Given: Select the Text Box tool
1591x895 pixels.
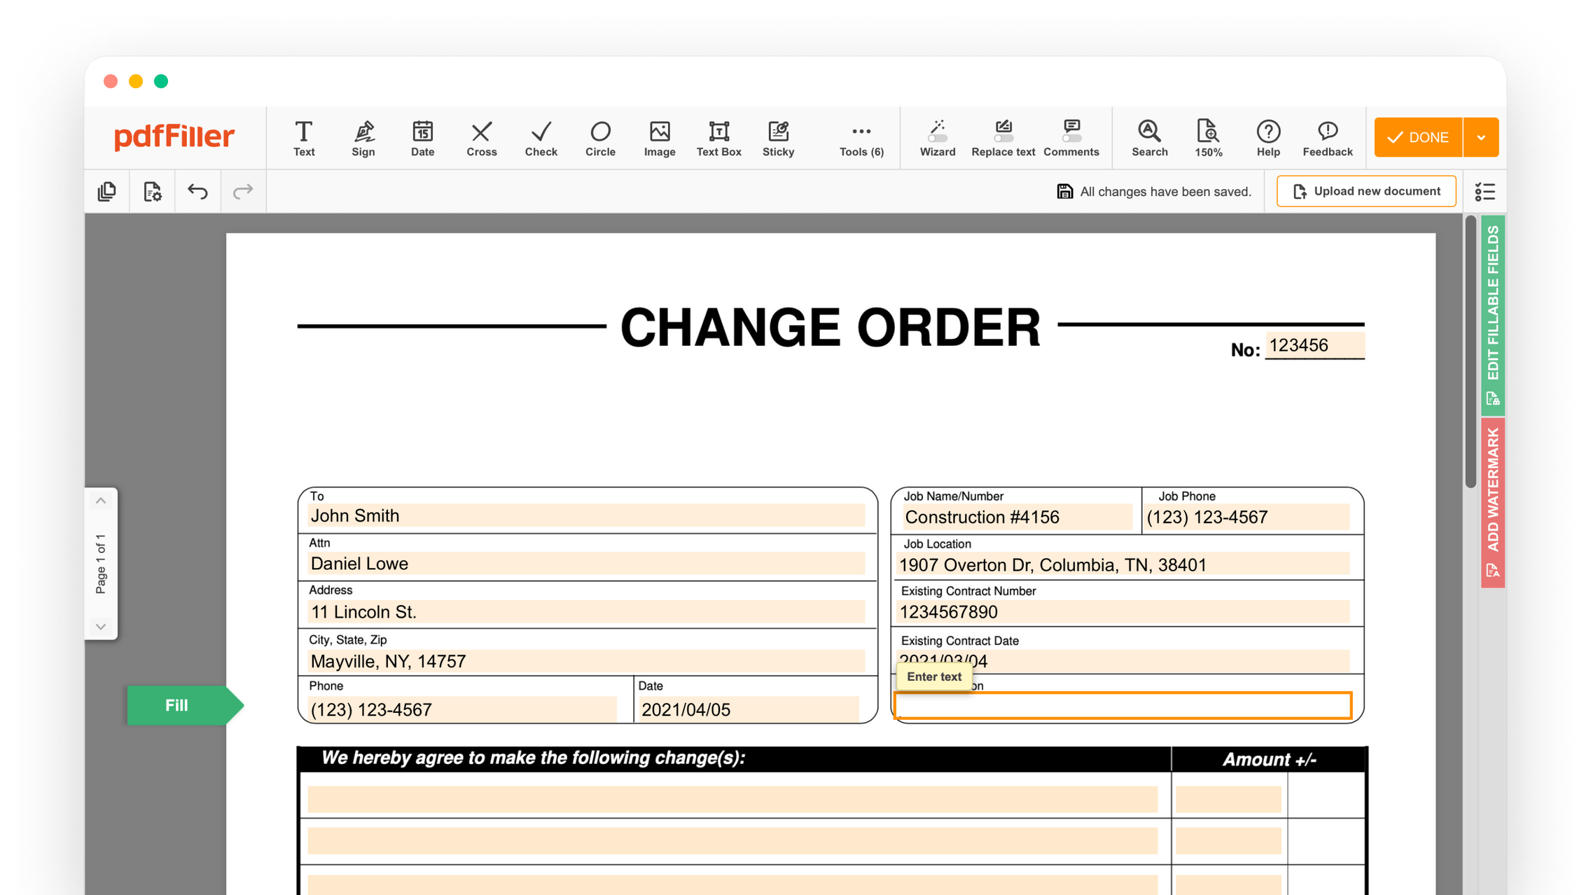Looking at the screenshot, I should (718, 137).
